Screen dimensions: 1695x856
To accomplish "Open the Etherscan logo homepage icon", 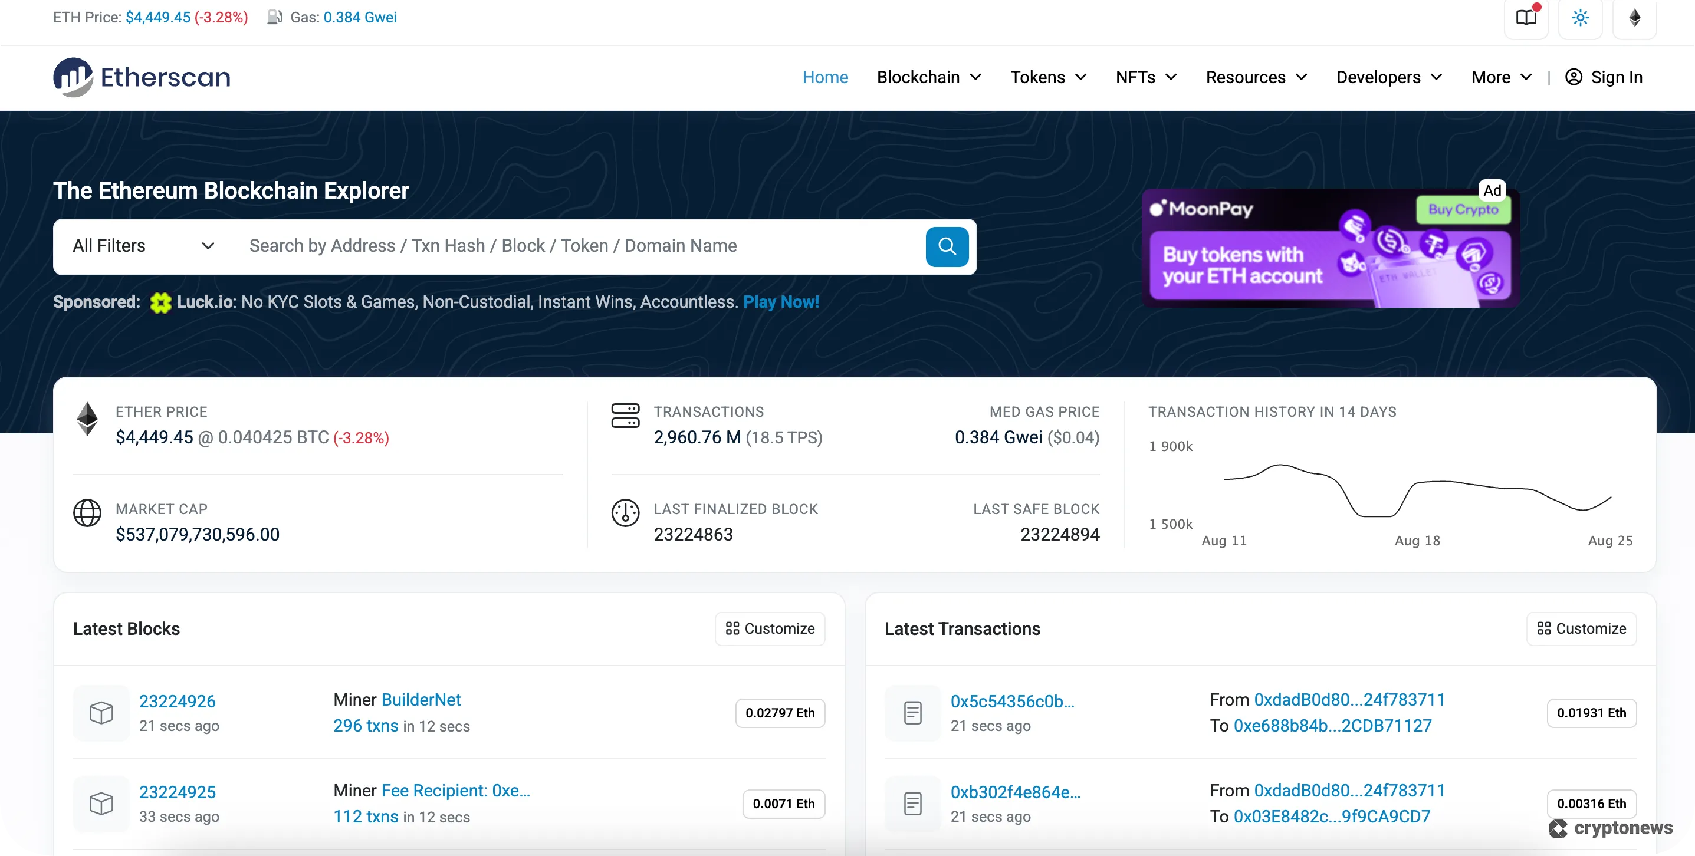I will (74, 77).
